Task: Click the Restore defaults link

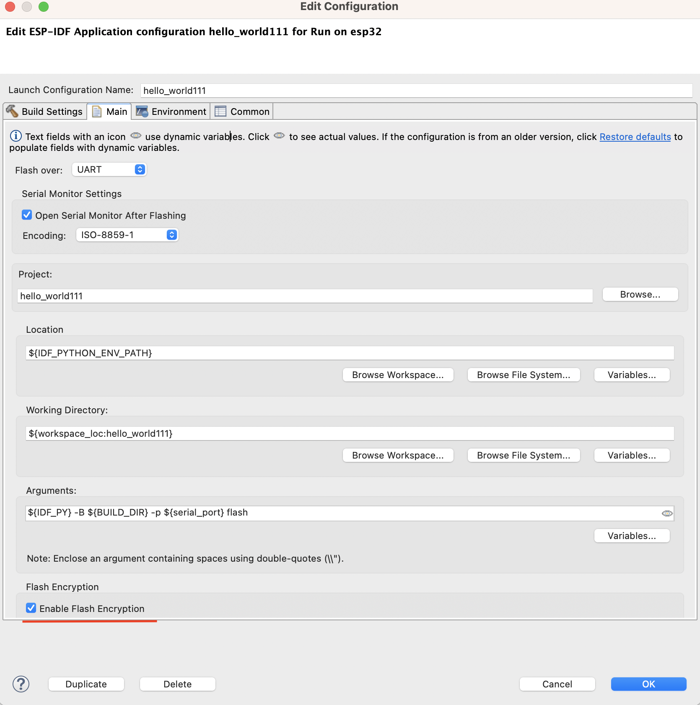Action: (x=635, y=137)
